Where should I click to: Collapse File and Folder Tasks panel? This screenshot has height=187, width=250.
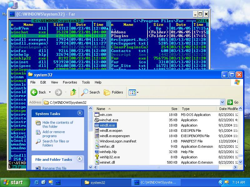(80, 159)
